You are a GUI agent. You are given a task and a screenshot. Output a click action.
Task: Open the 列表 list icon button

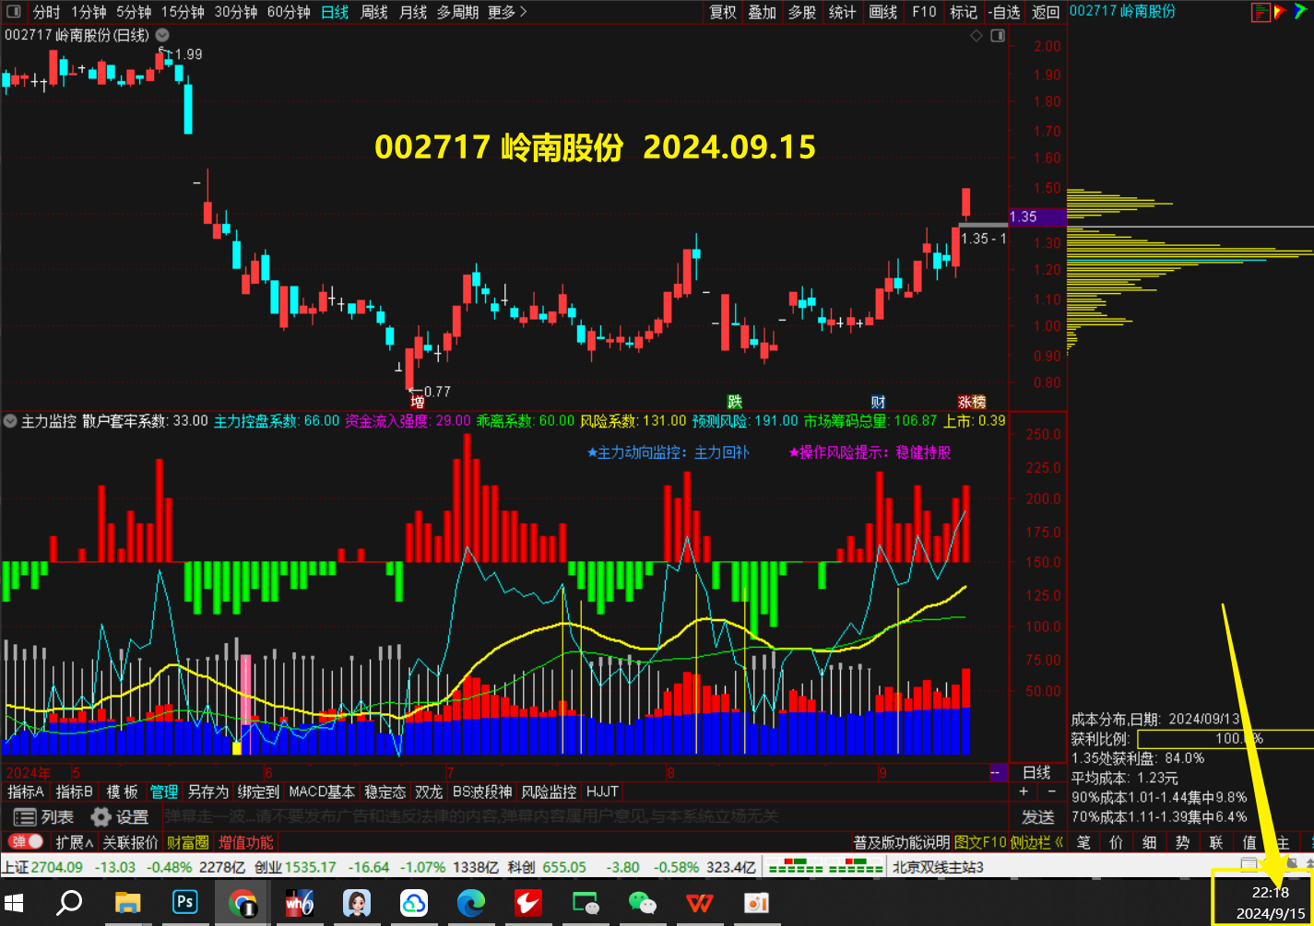click(43, 817)
